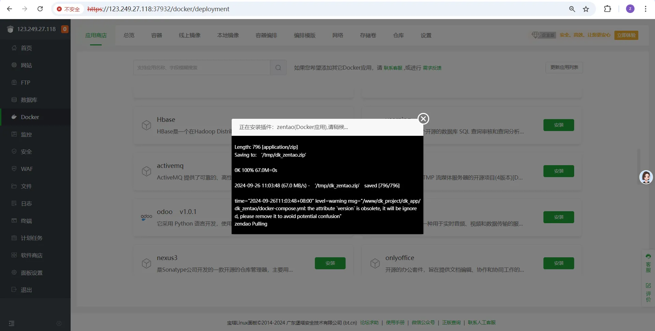Screen dimensions: 655x331
Task: Open the 安全 security section in the sidebar
Action: 35,152
